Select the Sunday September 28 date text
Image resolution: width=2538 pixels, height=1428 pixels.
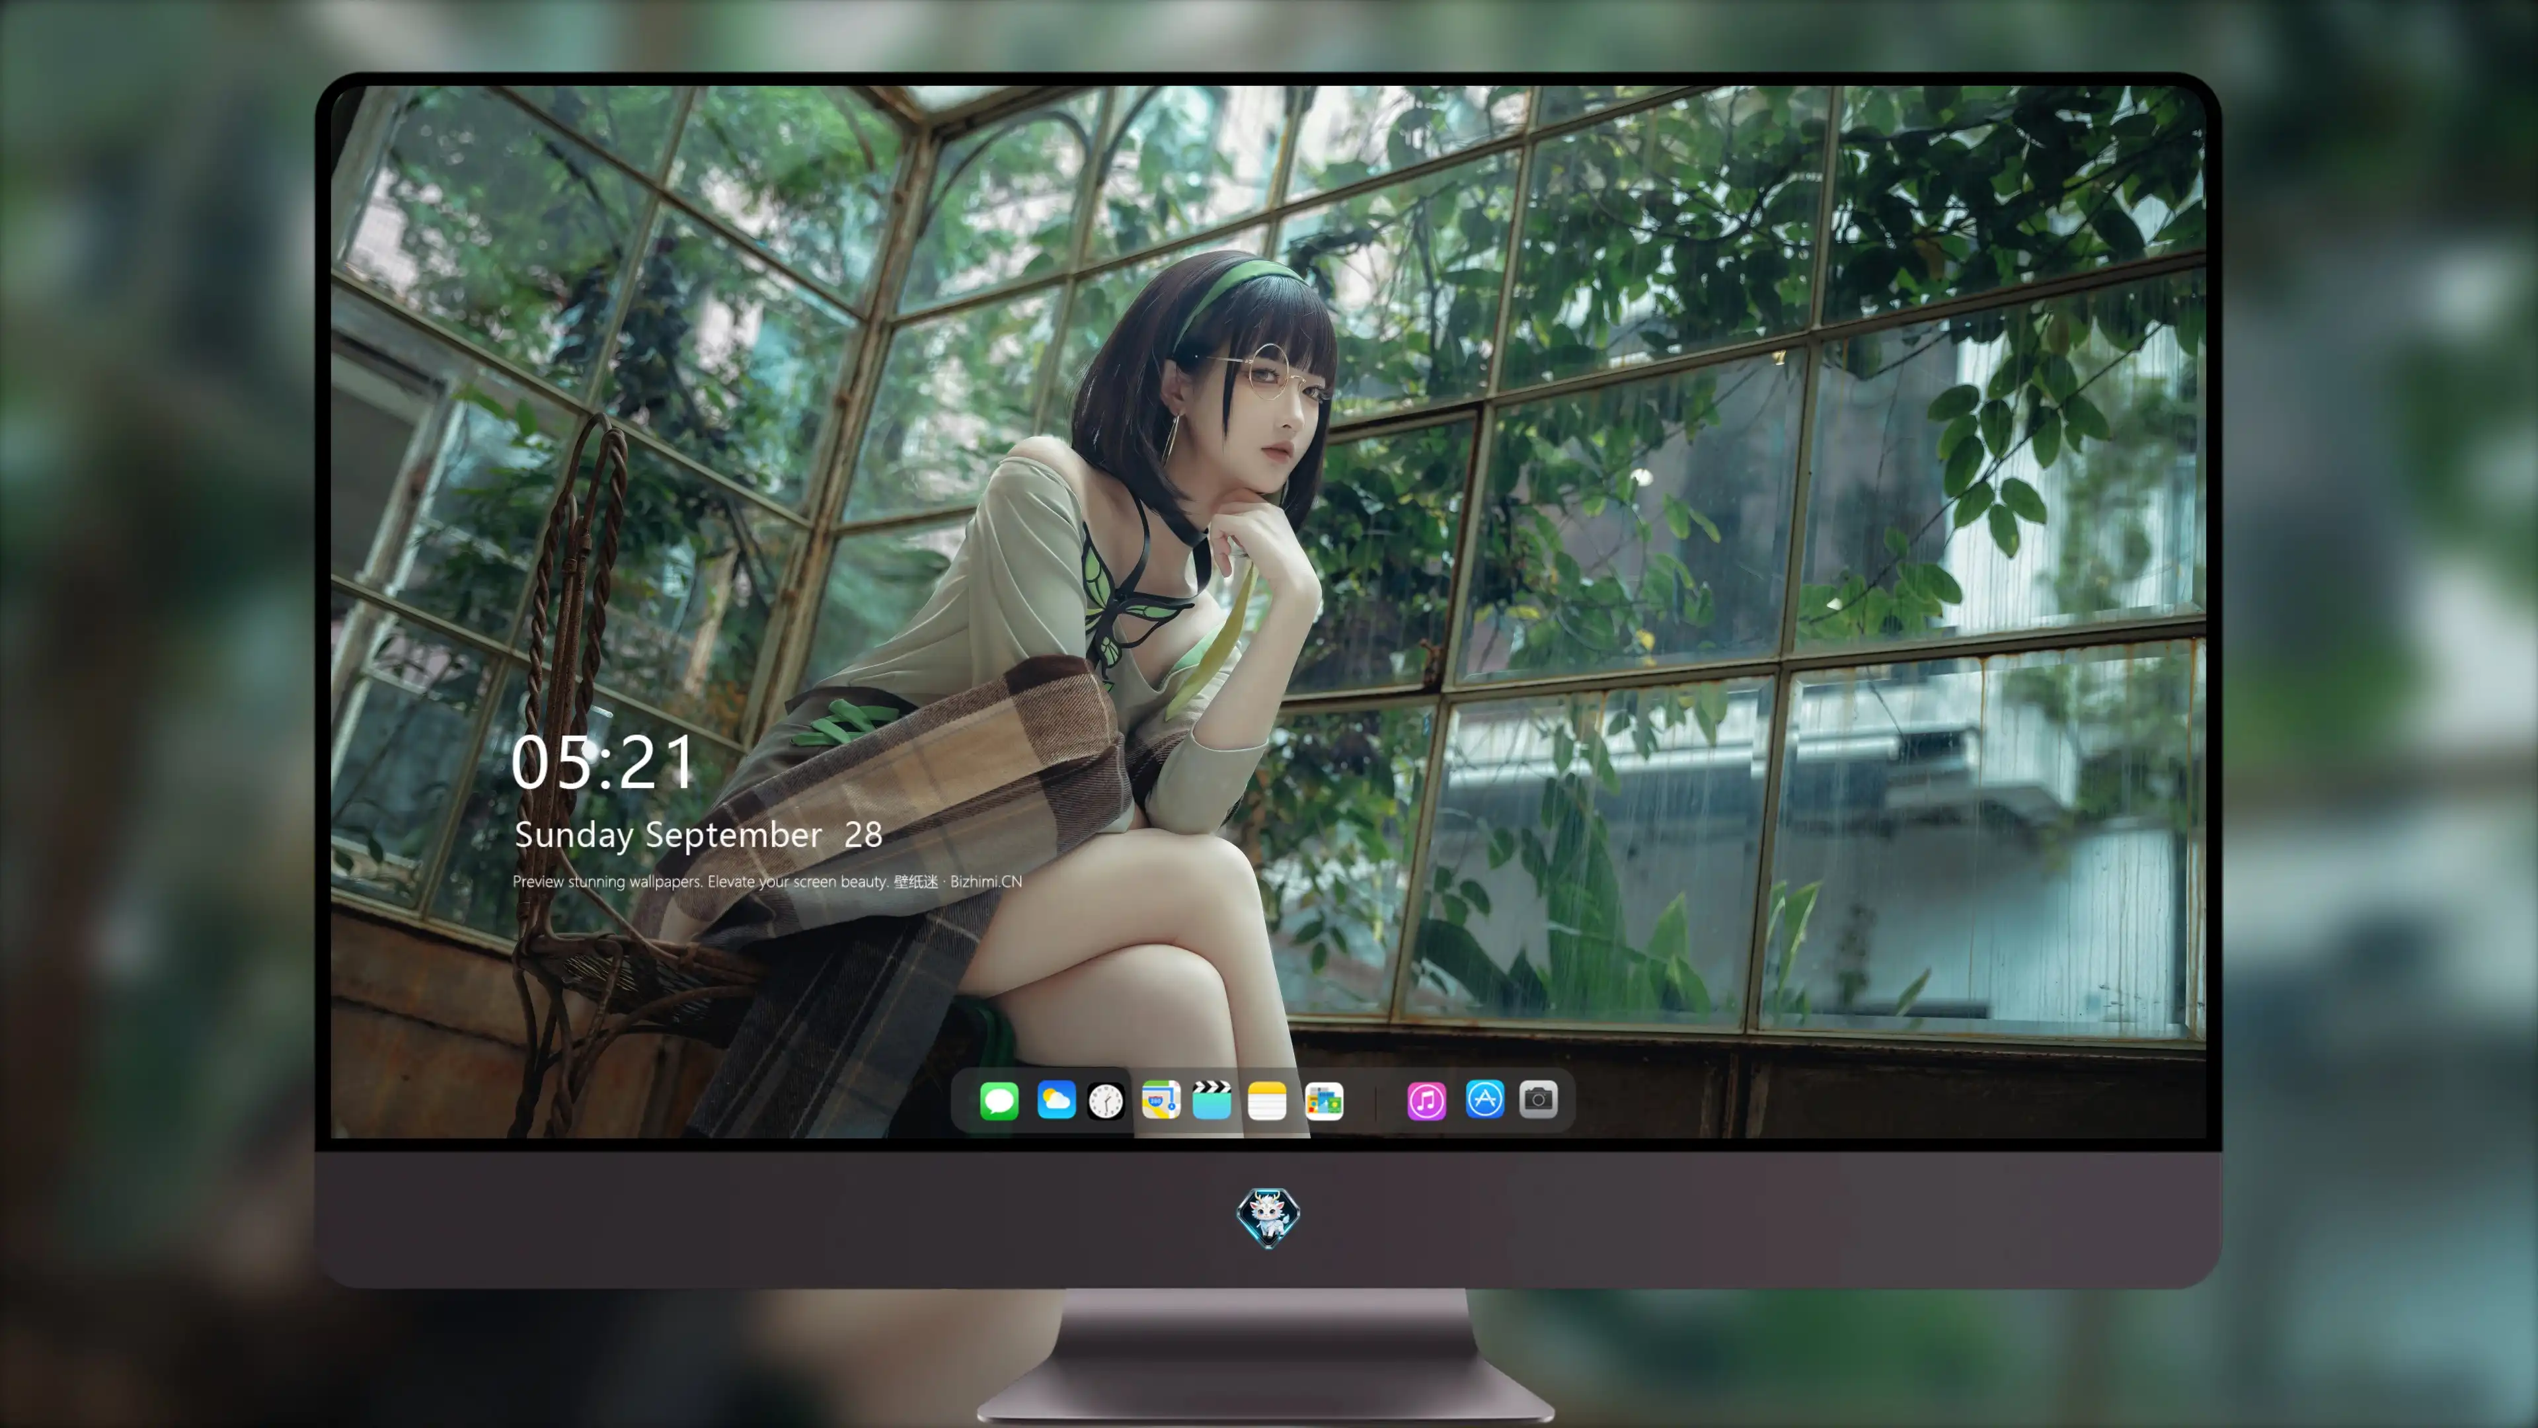697,835
